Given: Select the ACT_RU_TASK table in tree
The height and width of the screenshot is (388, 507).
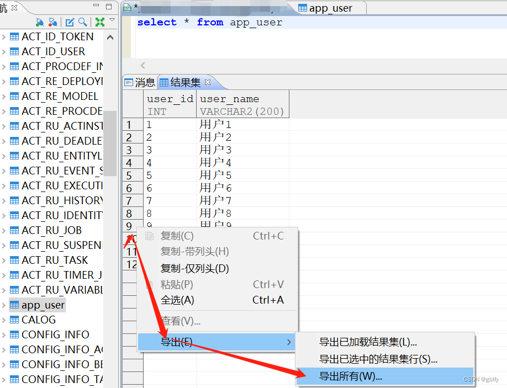Looking at the screenshot, I should pyautogui.click(x=55, y=260).
